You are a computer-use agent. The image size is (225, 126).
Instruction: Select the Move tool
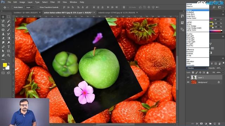point(3,17)
